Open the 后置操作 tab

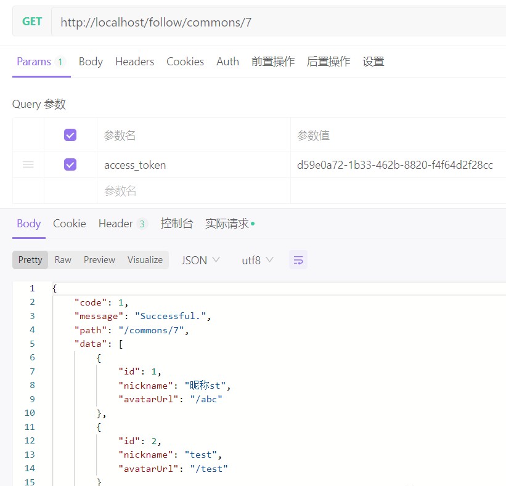328,62
